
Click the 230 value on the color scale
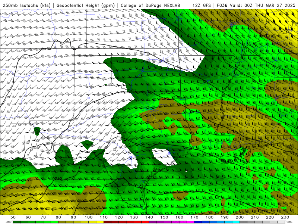[x=285, y=217]
